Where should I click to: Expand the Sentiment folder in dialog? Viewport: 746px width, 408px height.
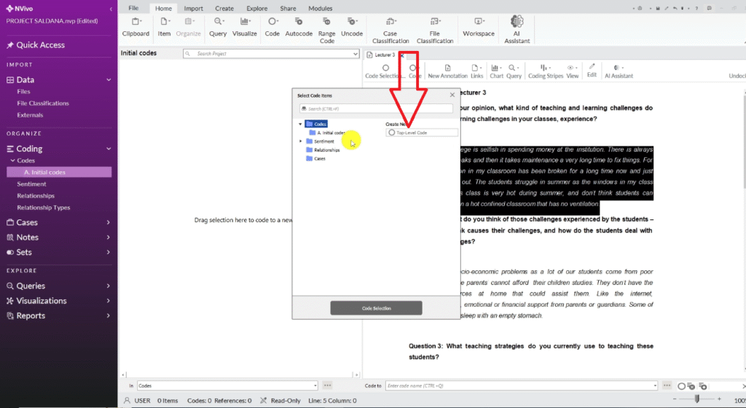[301, 141]
